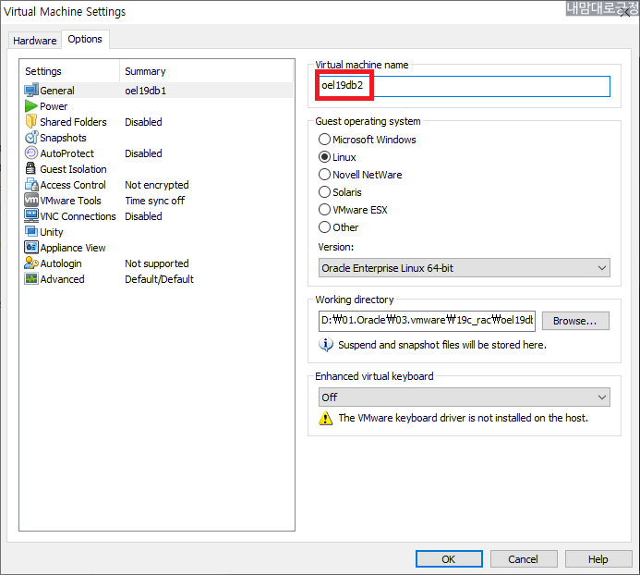Click the Shared Folders folder icon
Viewport: 640px width, 575px height.
point(31,121)
